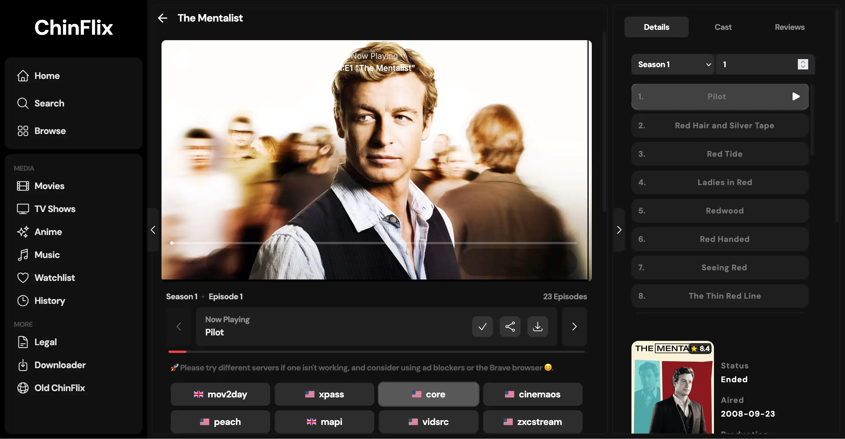Screen dimensions: 845x439
Task: Select episode 2 Red Hair and Silver Tape
Action: pos(720,125)
